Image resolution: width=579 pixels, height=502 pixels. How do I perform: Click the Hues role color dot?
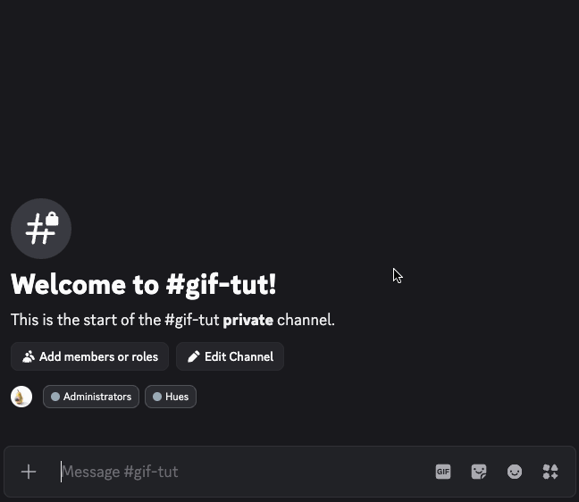pos(157,397)
